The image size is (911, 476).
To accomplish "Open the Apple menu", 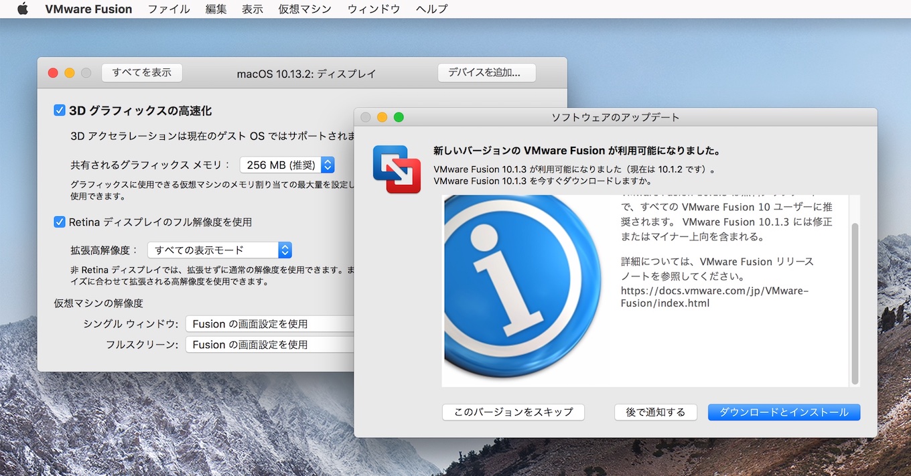I will [23, 9].
